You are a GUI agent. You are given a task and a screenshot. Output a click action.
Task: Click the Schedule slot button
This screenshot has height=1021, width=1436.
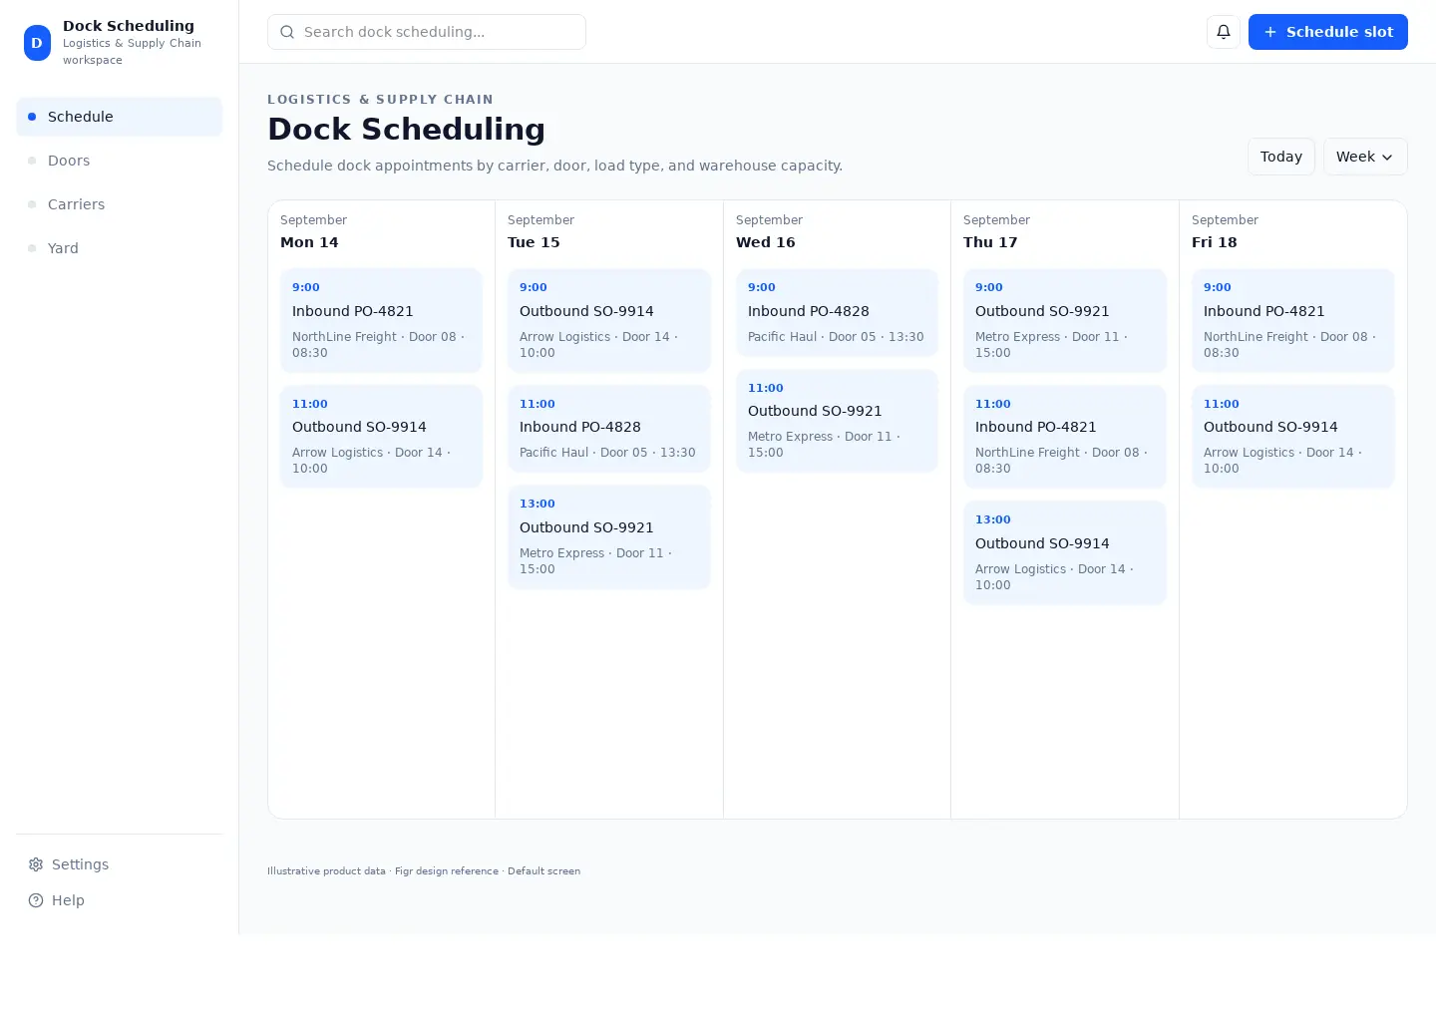(1328, 32)
